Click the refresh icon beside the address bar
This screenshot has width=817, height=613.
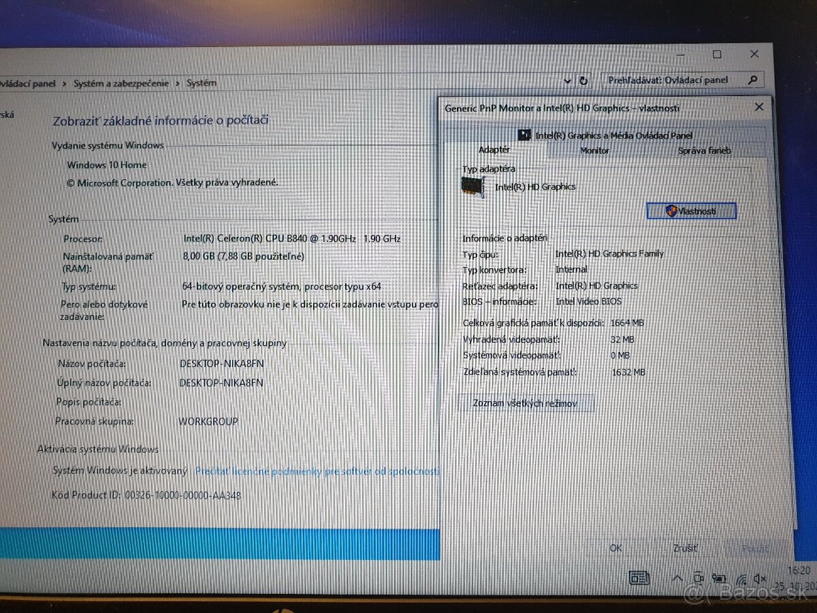point(584,80)
